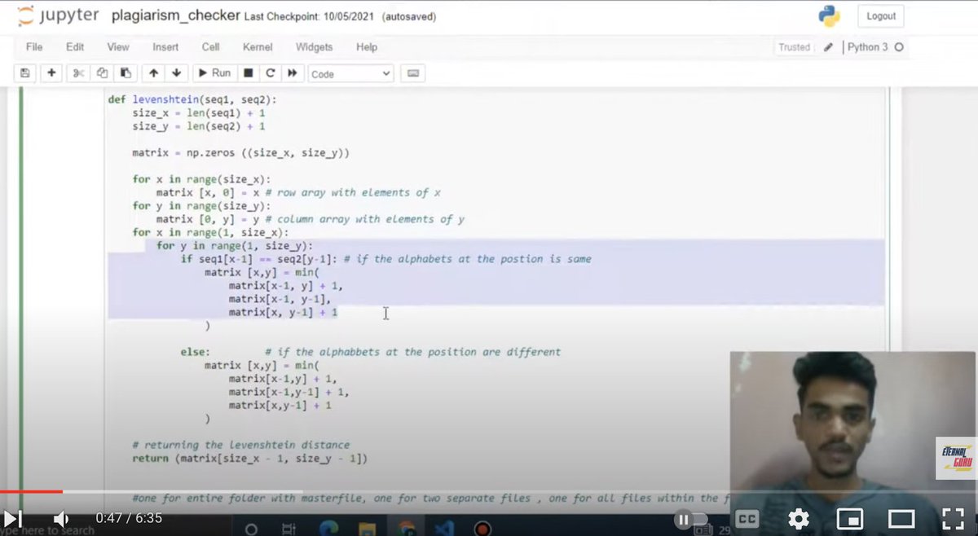This screenshot has height=536, width=978.
Task: Click the Cortana circle in the taskbar
Action: point(251,529)
